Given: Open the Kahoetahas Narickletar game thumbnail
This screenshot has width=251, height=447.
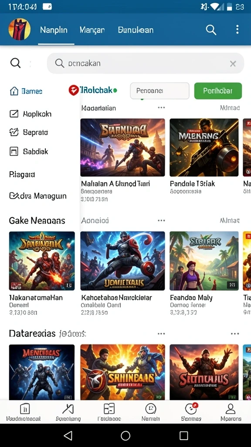Looking at the screenshot, I should click(x=122, y=261).
